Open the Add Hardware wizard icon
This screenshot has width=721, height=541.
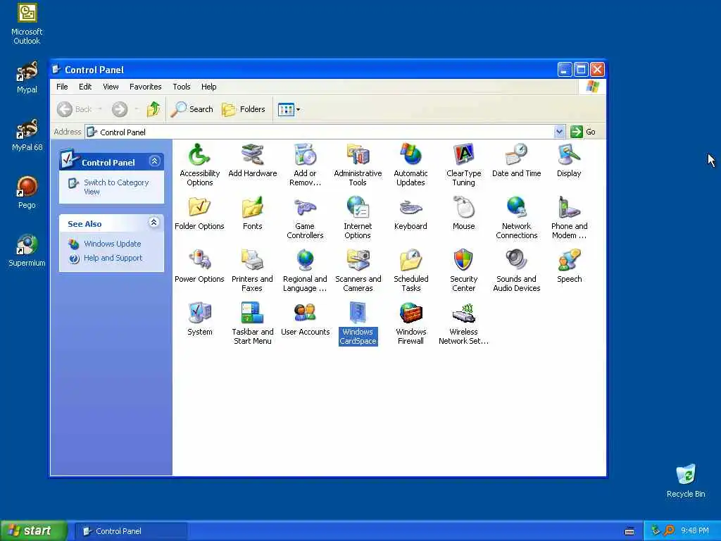pyautogui.click(x=253, y=160)
